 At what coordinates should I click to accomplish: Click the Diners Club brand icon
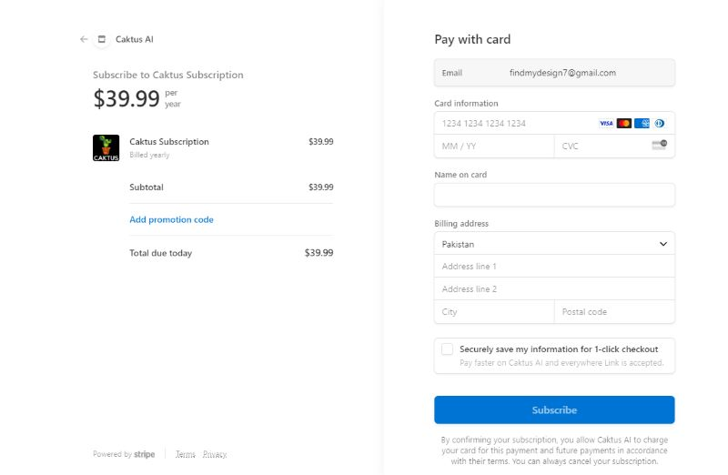(659, 124)
